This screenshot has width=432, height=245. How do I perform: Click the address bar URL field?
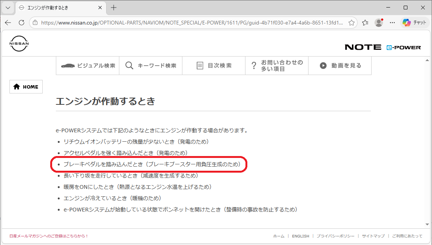(189, 23)
